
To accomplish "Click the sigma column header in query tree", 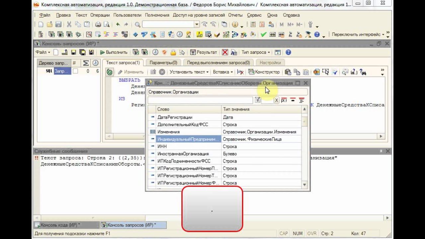I will point(86,63).
